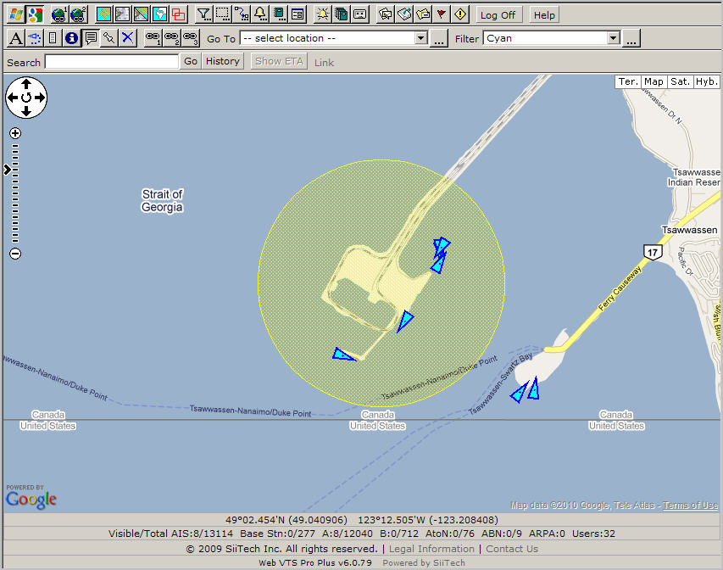
Task: Click the History button
Action: pos(223,61)
